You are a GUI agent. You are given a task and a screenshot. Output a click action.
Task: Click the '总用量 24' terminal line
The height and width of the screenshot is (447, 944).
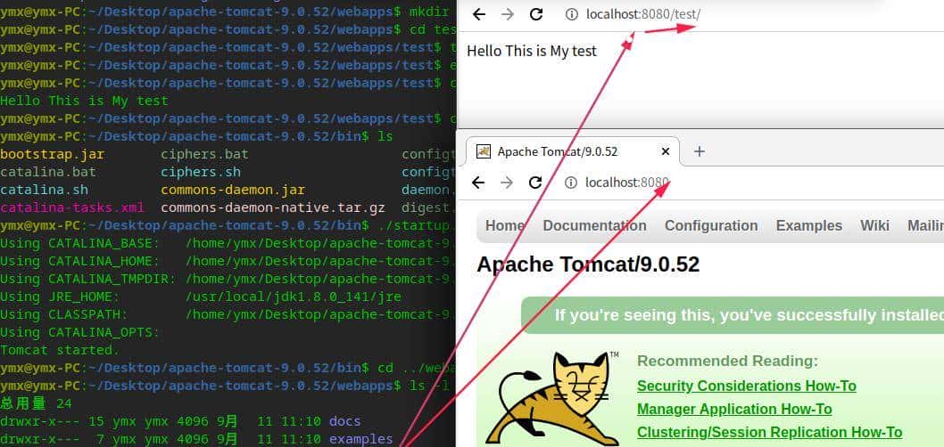pos(36,403)
